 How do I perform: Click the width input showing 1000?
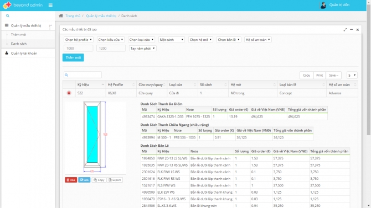[x=78, y=49]
